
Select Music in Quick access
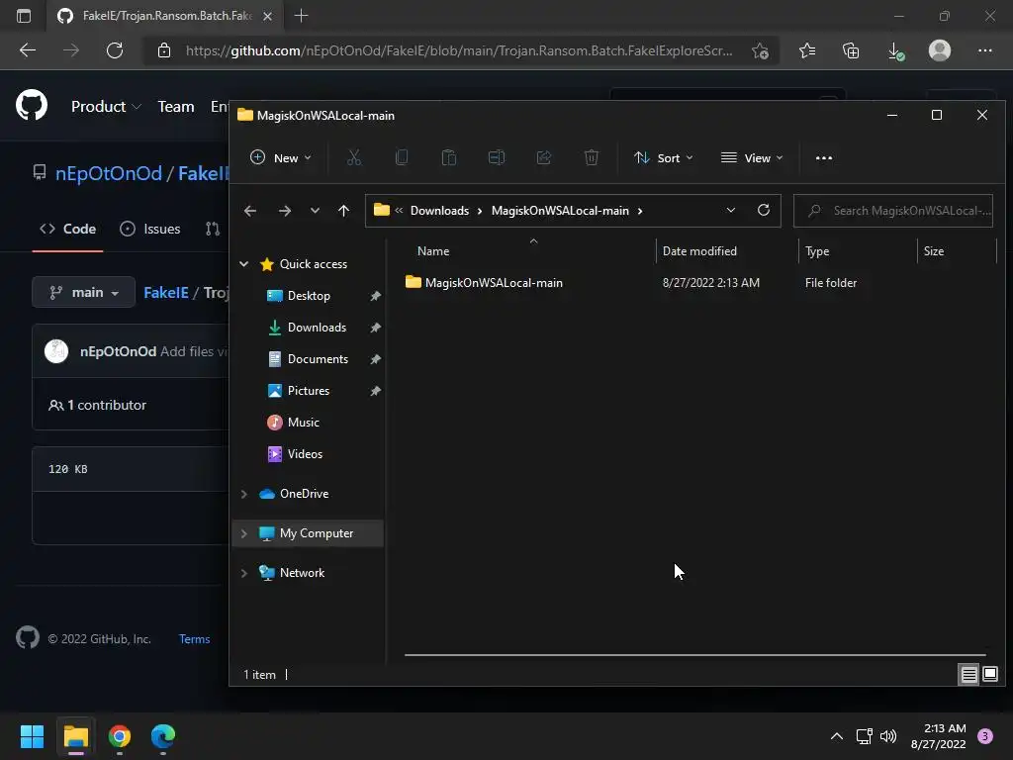[303, 422]
